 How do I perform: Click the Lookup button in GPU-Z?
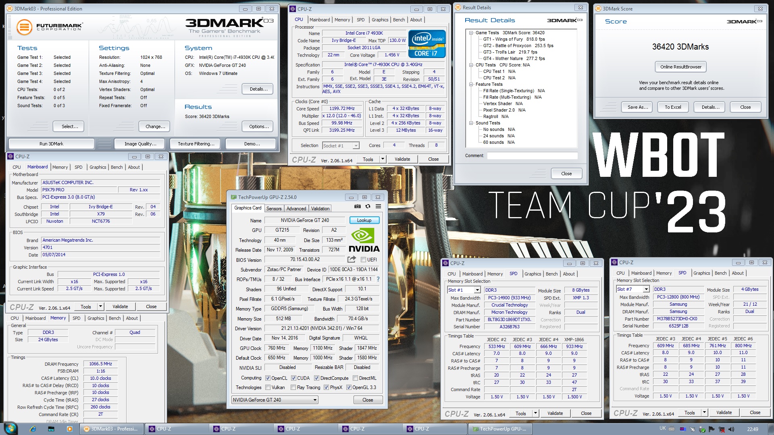click(x=364, y=220)
